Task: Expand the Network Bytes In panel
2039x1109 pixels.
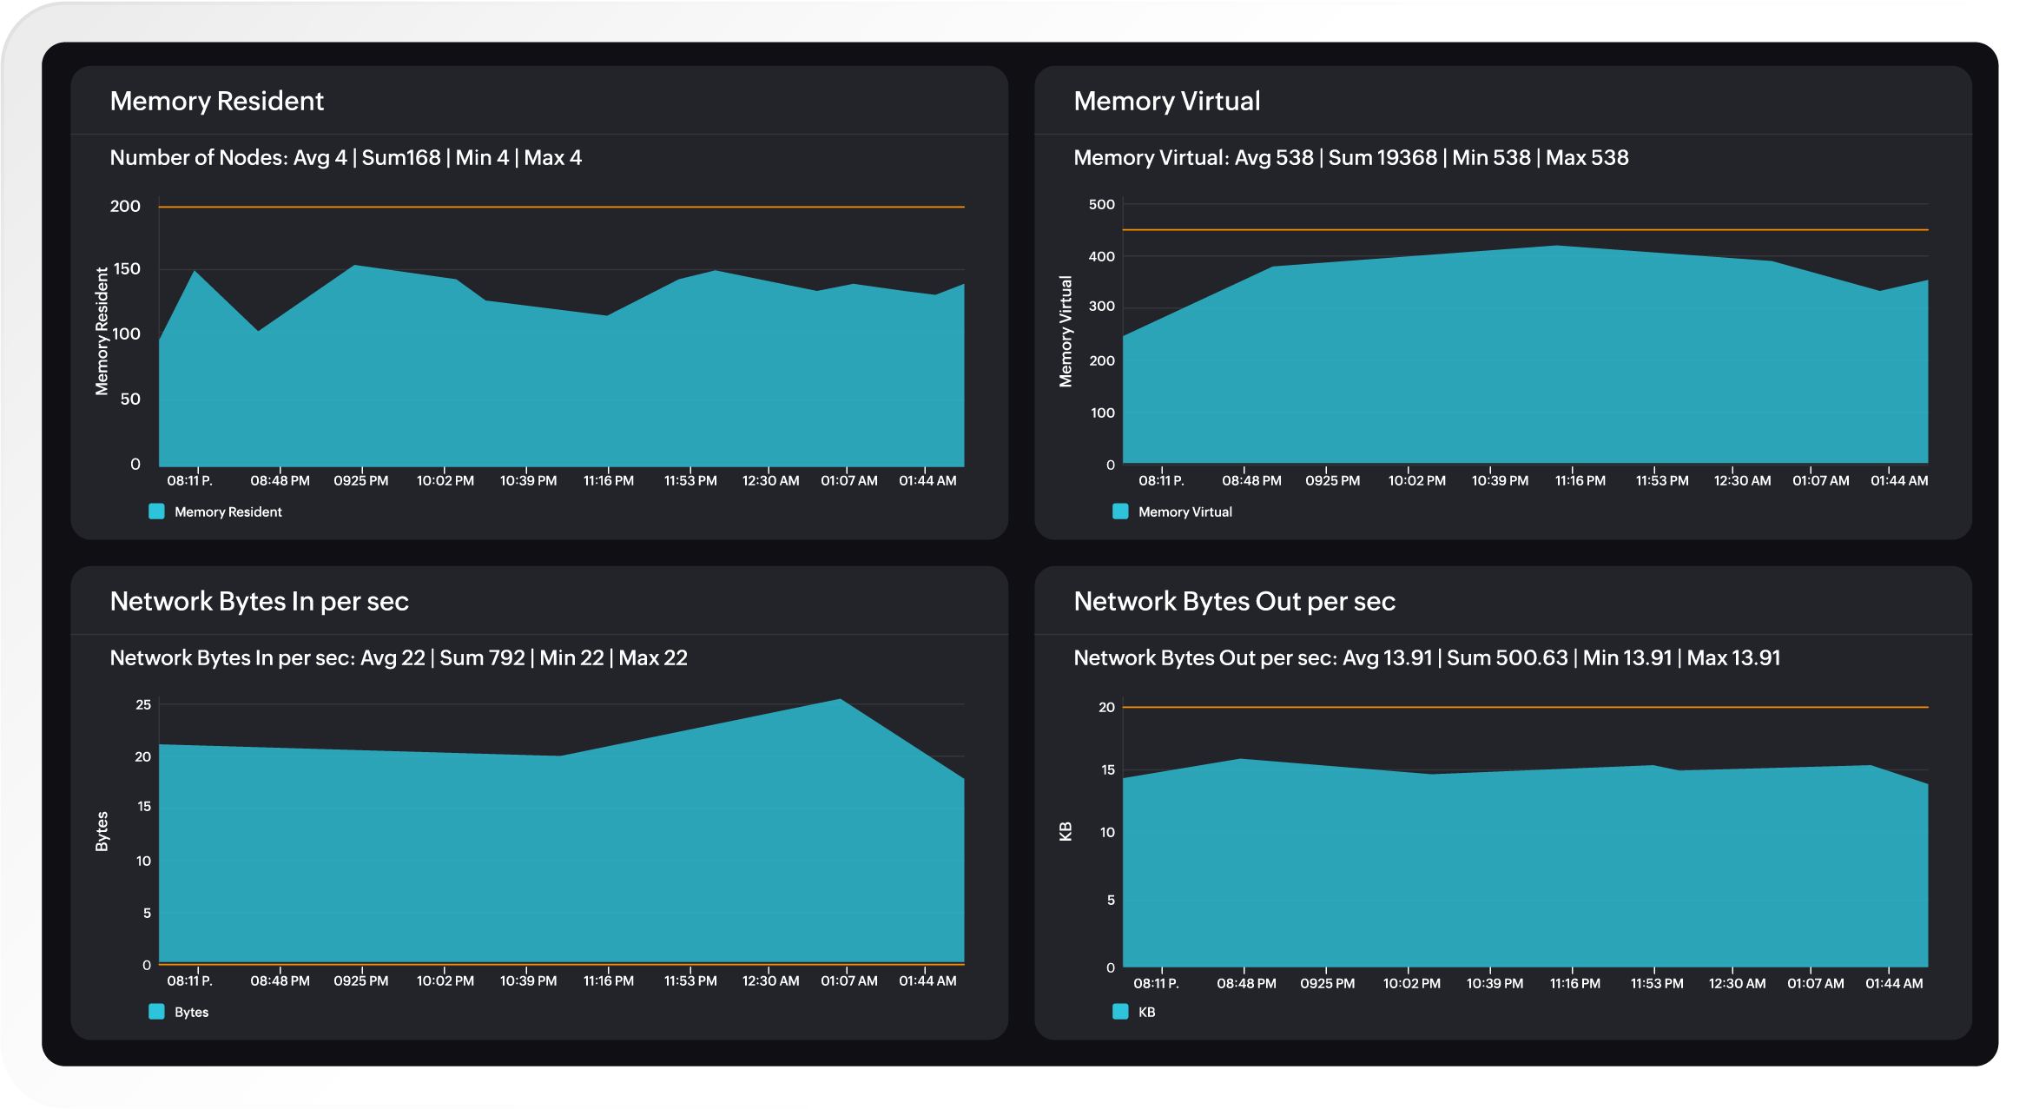Action: click(x=259, y=600)
